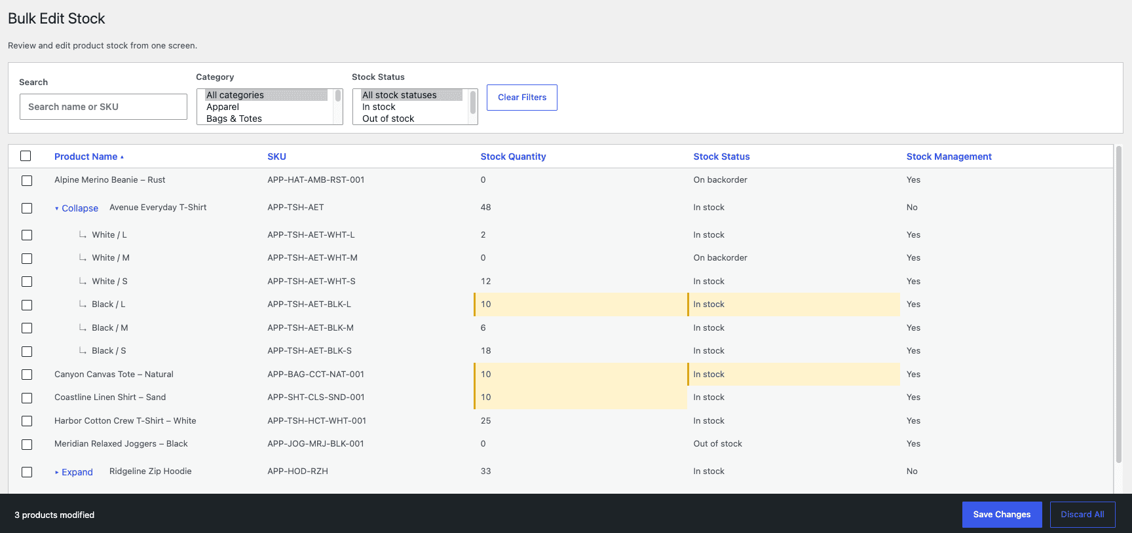Save Changes to modified products

coord(1002,515)
